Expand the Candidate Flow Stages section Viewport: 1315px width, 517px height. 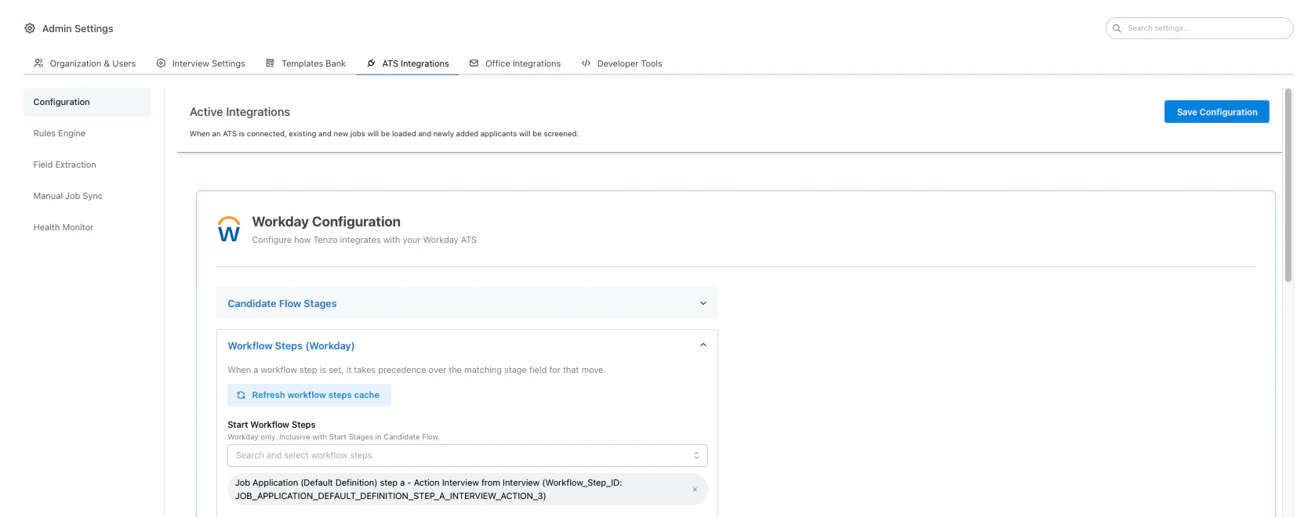467,303
